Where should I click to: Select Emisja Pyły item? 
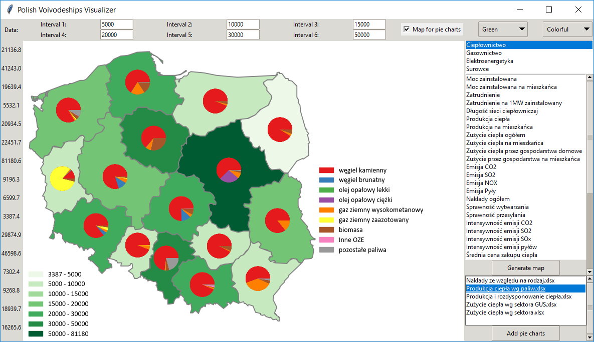[526, 191]
